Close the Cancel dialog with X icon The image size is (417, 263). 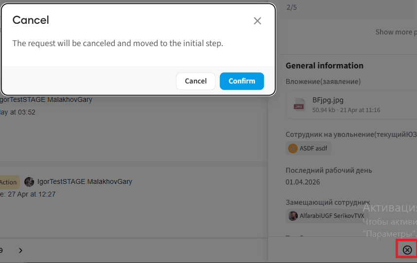pos(257,21)
